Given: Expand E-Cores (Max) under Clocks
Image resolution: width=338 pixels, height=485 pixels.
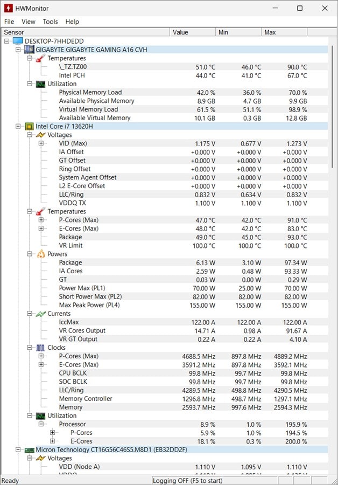Looking at the screenshot, I should coord(41,365).
